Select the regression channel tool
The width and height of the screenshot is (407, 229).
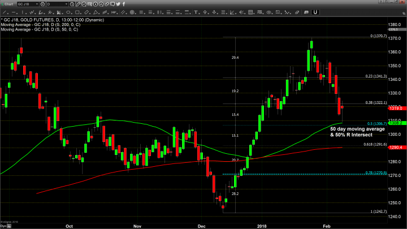pyautogui.click(x=105, y=12)
